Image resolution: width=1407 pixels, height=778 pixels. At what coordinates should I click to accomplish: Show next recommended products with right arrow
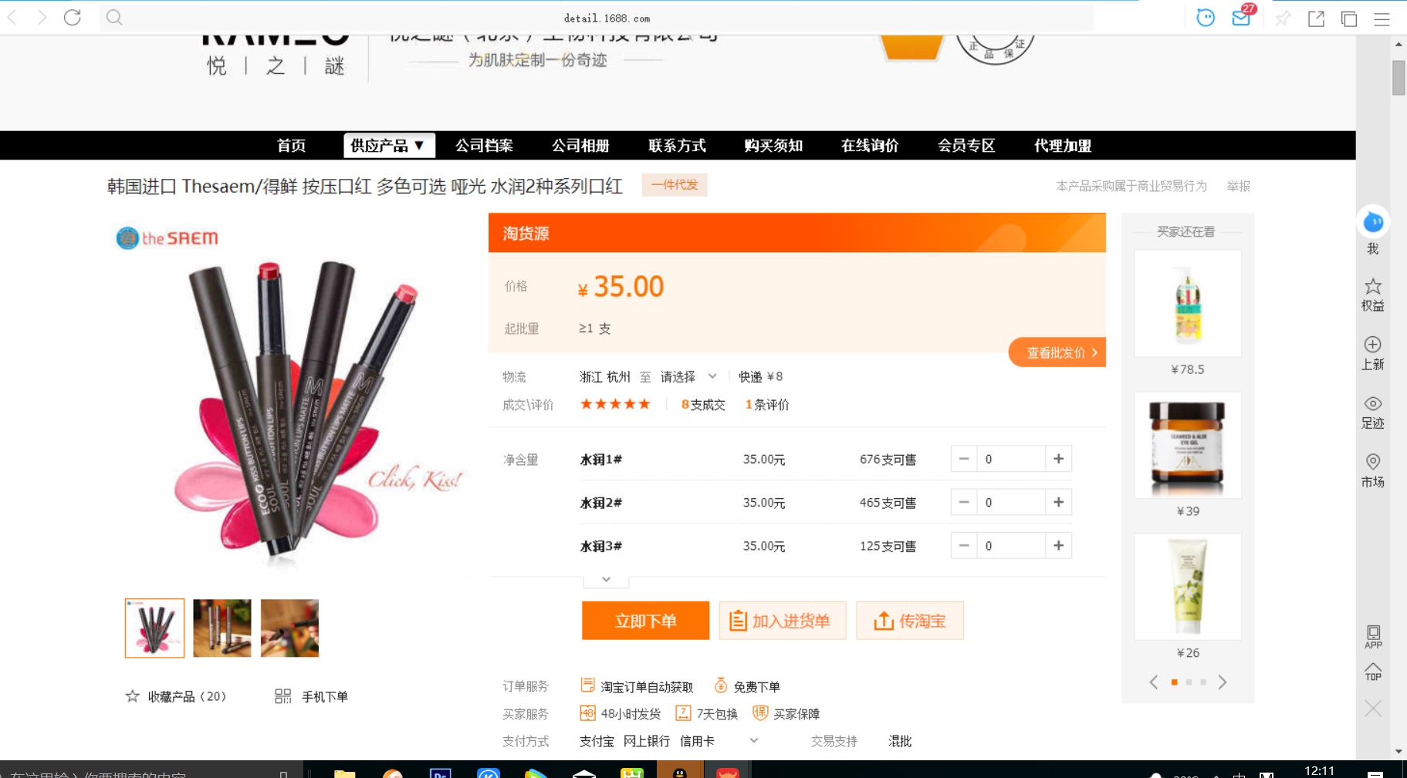coord(1222,682)
